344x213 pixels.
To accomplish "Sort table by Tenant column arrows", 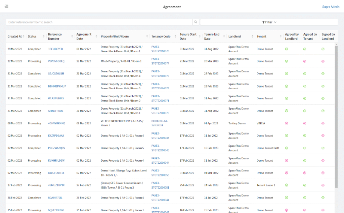I will [281, 37].
